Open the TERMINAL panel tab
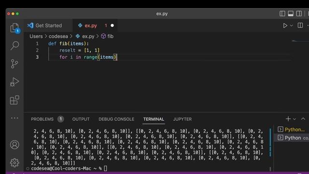The height and width of the screenshot is (174, 309). pyautogui.click(x=154, y=119)
